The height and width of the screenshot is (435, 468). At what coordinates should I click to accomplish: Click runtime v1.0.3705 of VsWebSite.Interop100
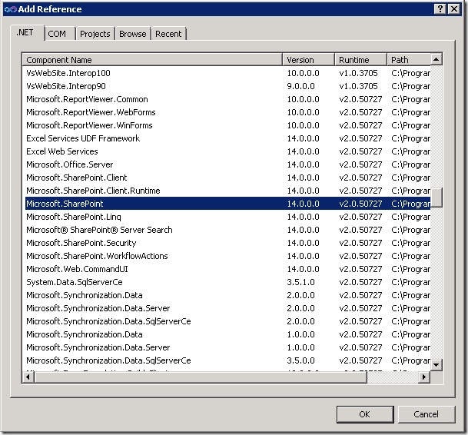[x=358, y=73]
